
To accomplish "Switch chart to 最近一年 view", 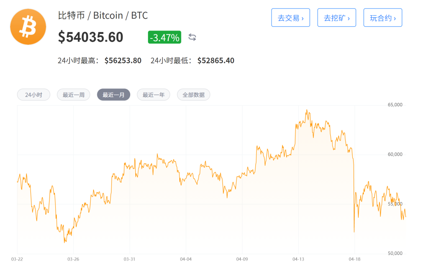I will [x=153, y=94].
